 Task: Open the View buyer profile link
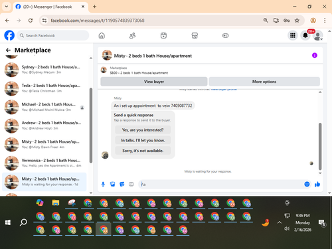coord(224,90)
